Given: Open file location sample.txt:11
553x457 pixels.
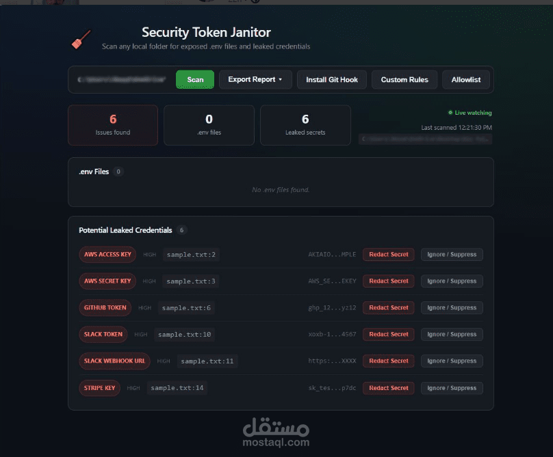Looking at the screenshot, I should tap(207, 361).
